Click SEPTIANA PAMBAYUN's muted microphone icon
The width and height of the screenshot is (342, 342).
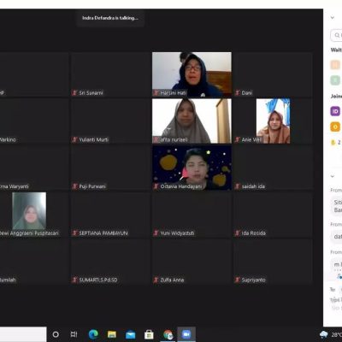coord(74,233)
